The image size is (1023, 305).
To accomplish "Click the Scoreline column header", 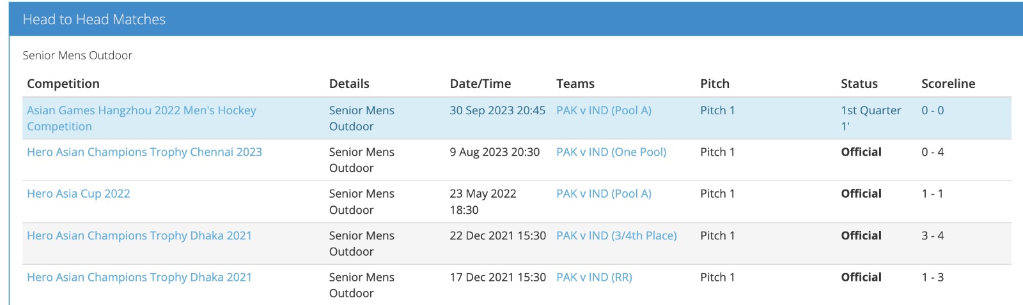I will coord(948,84).
